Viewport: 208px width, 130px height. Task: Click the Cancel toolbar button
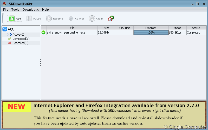coord(76,18)
